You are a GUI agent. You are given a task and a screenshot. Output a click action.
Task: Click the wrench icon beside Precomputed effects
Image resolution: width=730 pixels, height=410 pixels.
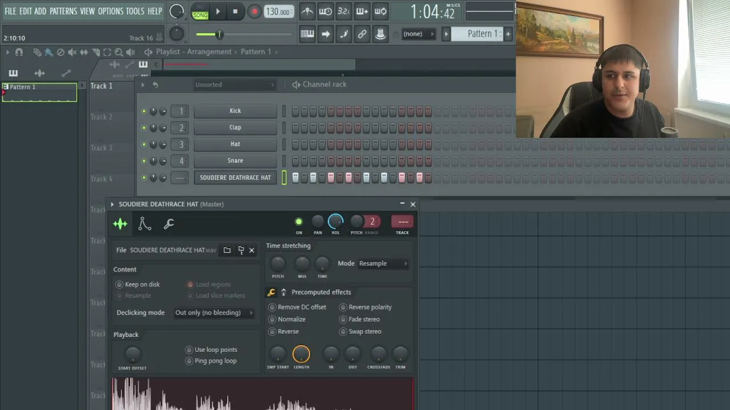(271, 292)
